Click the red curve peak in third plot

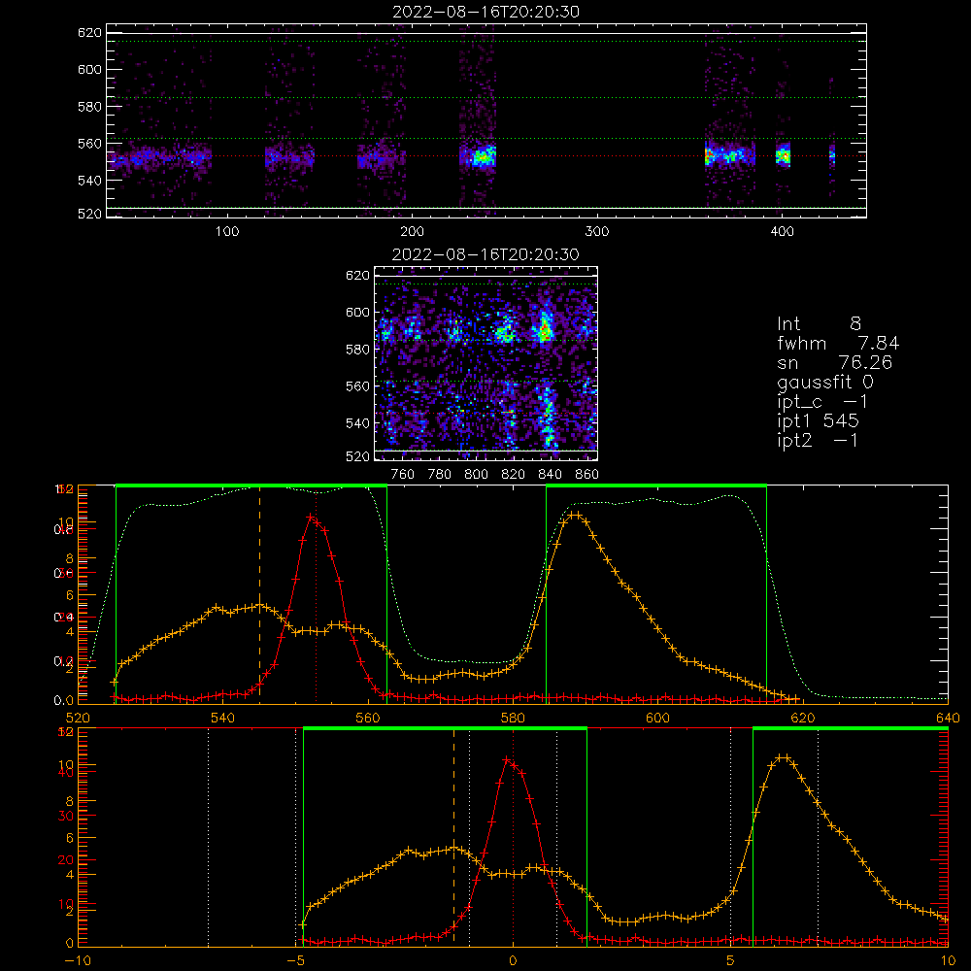[x=311, y=517]
